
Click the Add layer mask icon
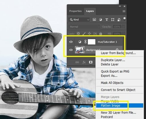pyautogui.click(x=91, y=62)
